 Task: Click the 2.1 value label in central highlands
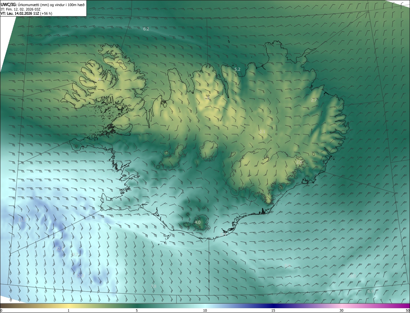262,132
